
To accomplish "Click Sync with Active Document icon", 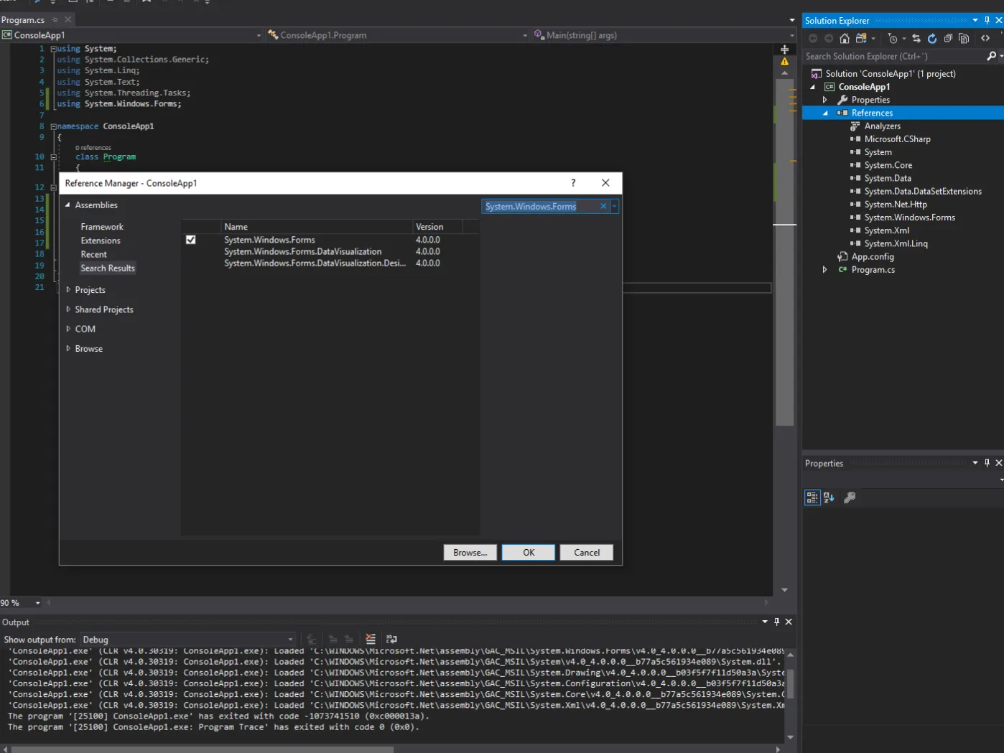I will [x=916, y=39].
